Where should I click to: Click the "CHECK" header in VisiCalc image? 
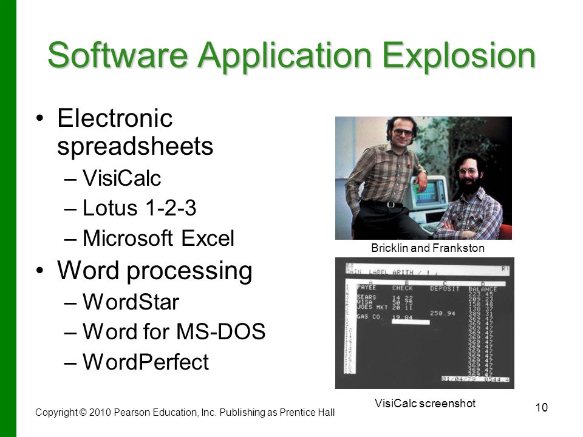click(402, 288)
